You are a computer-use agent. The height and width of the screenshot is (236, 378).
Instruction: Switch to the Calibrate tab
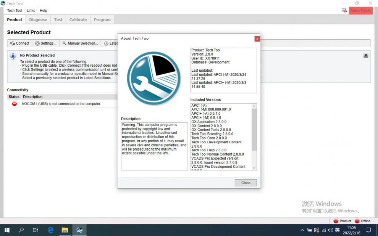[x=78, y=19]
